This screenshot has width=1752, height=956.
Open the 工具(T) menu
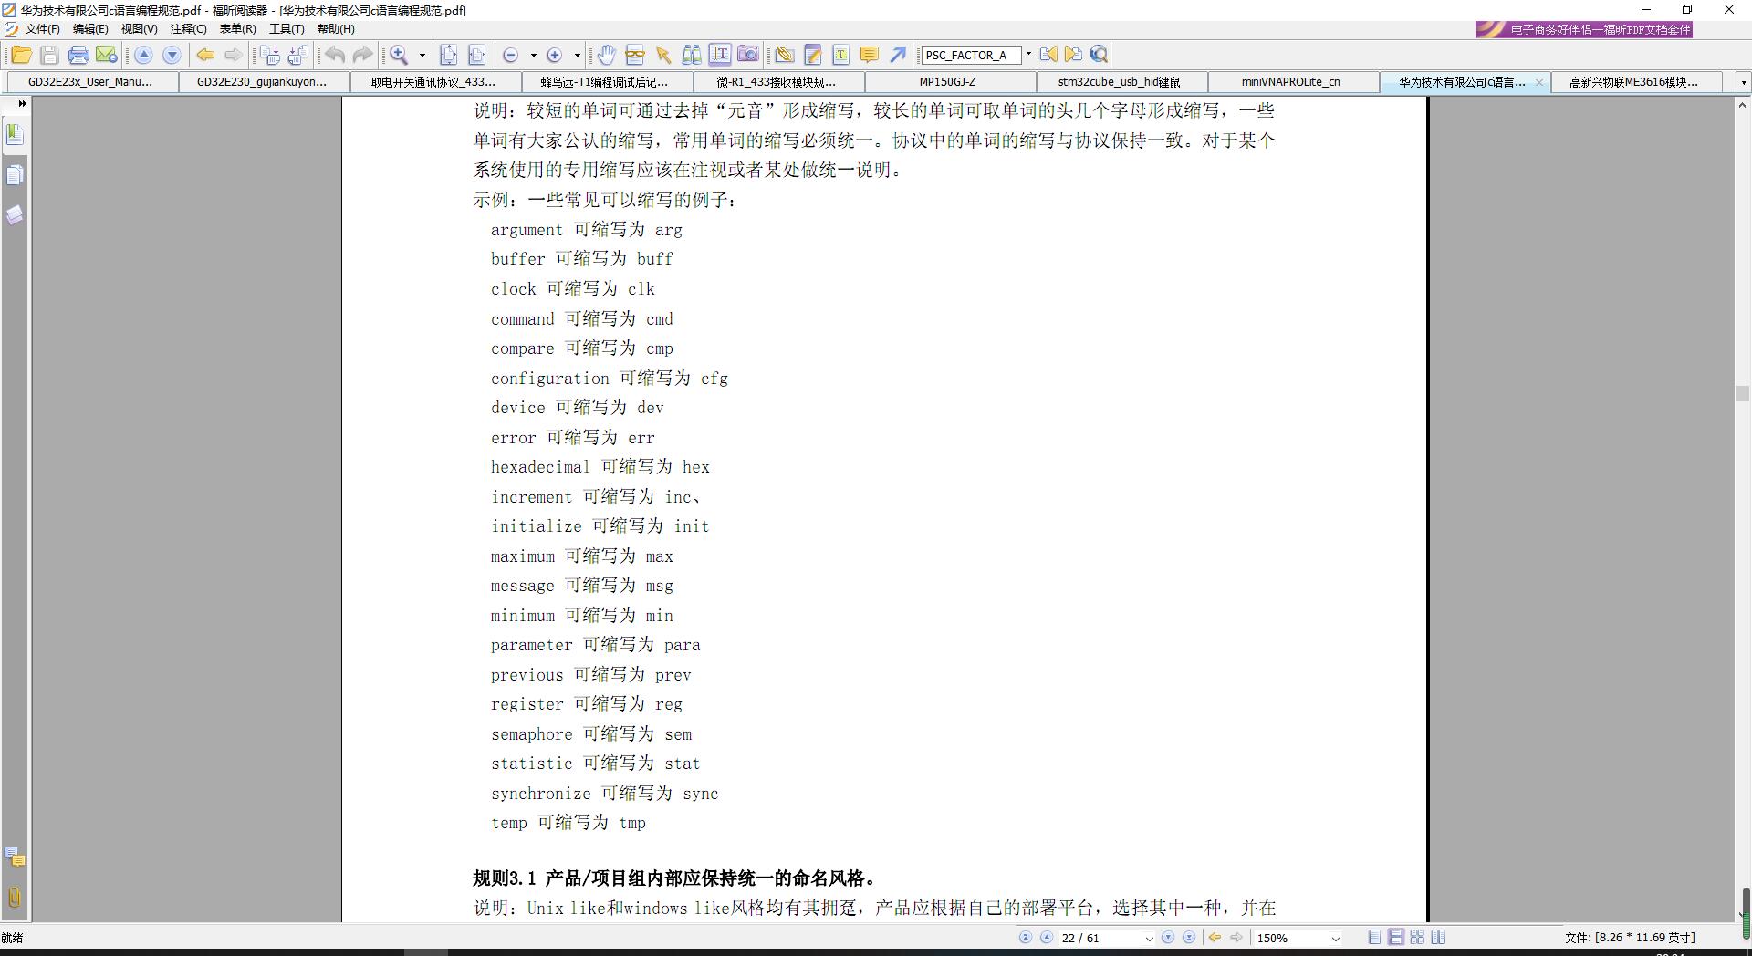(x=286, y=29)
